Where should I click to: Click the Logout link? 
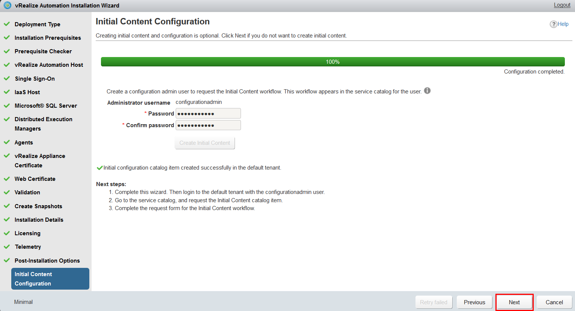tap(562, 5)
